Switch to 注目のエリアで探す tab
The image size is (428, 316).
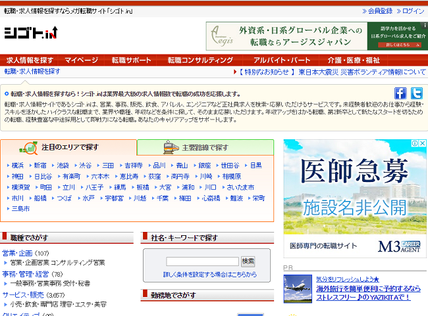[x=68, y=147]
